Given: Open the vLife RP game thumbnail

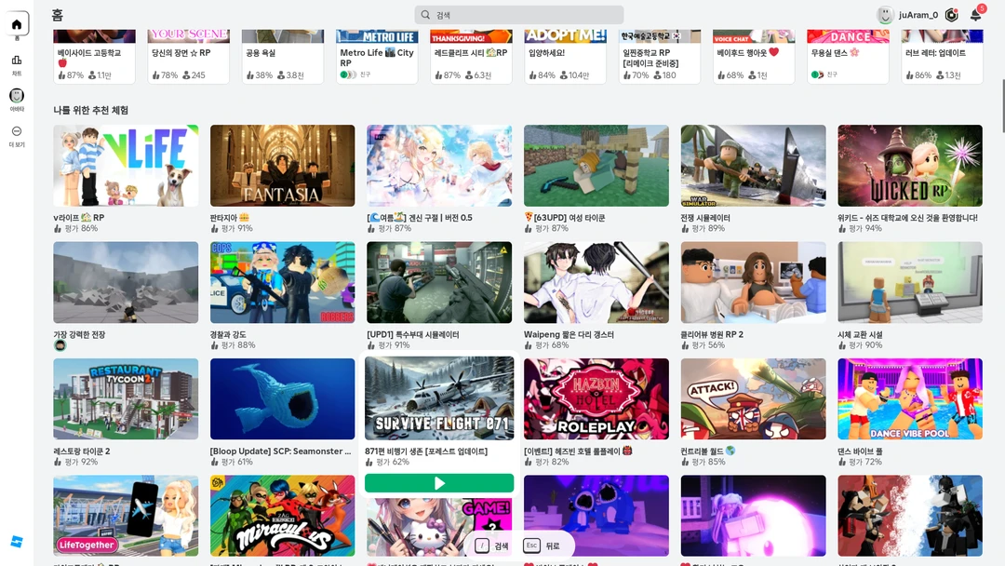Looking at the screenshot, I should [126, 166].
